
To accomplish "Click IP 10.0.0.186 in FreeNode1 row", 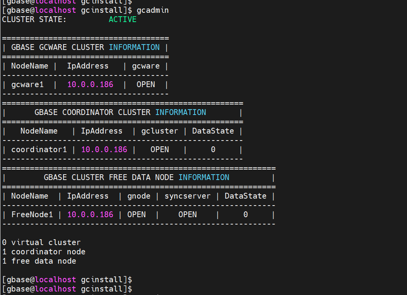I will (x=90, y=214).
